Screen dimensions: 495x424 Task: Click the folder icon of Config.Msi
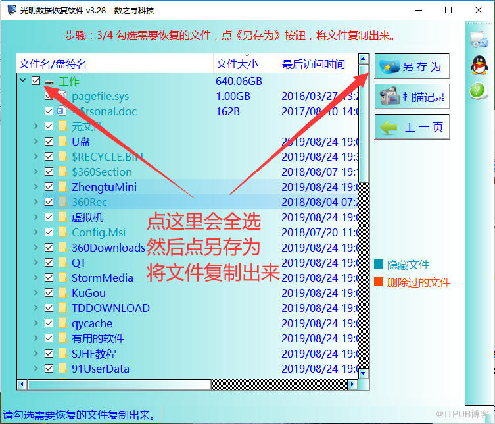tap(62, 232)
